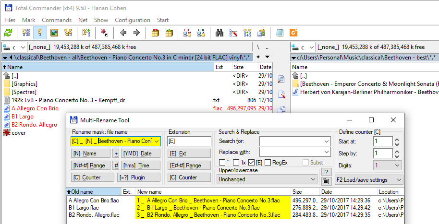Open the directory tree view icon
Image resolution: width=439 pixels, height=224 pixels.
68,33
